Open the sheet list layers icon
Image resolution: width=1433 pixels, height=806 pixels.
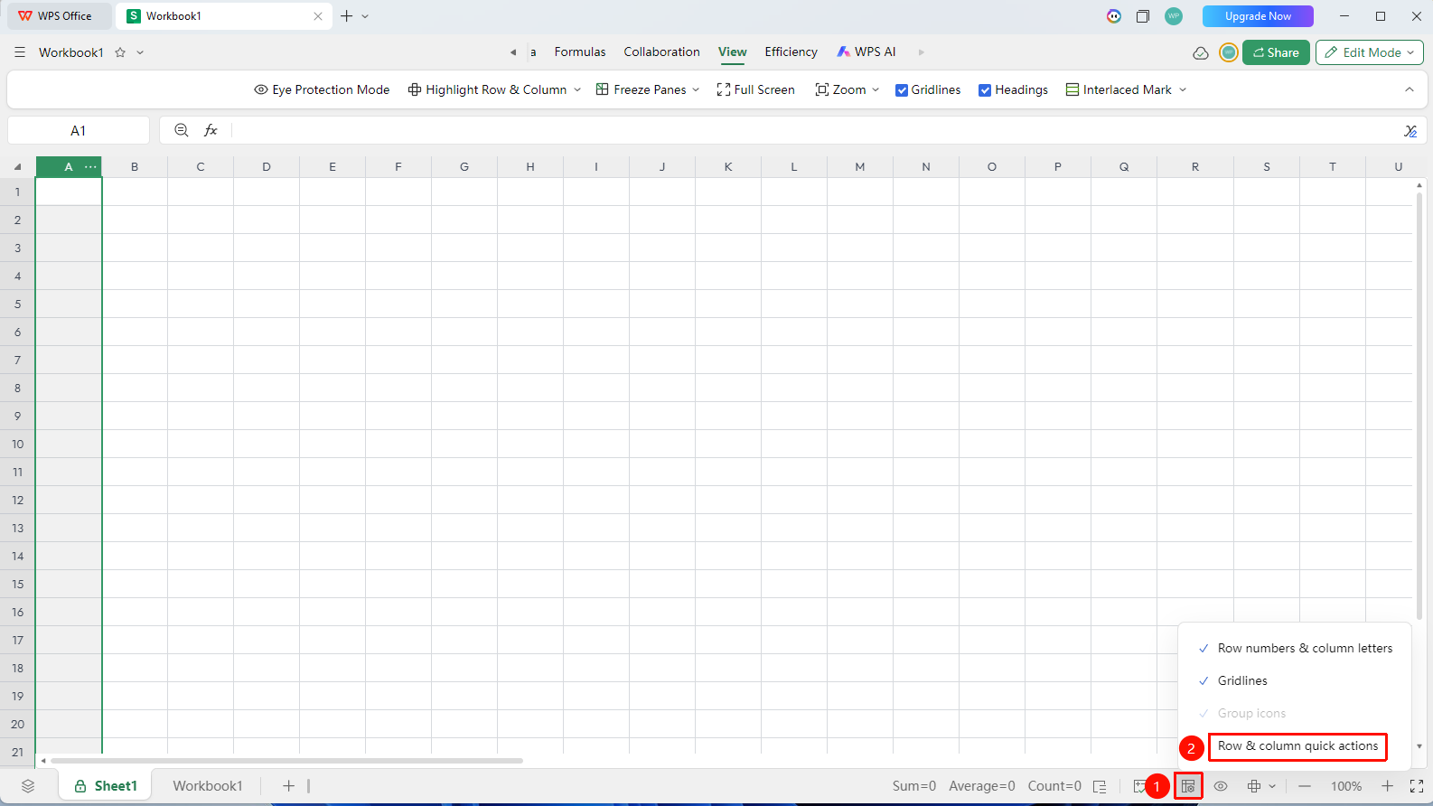click(x=28, y=786)
